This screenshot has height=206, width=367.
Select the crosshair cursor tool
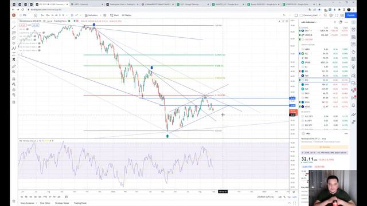tap(14, 22)
